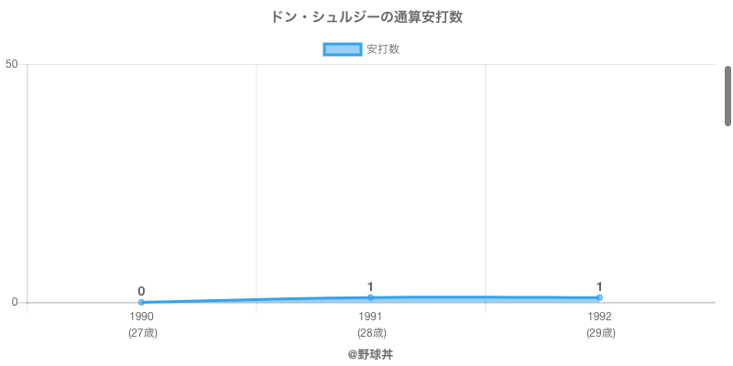Screen dimensions: 733x366
Task: Select the 1992 data point marker
Action: click(x=599, y=298)
